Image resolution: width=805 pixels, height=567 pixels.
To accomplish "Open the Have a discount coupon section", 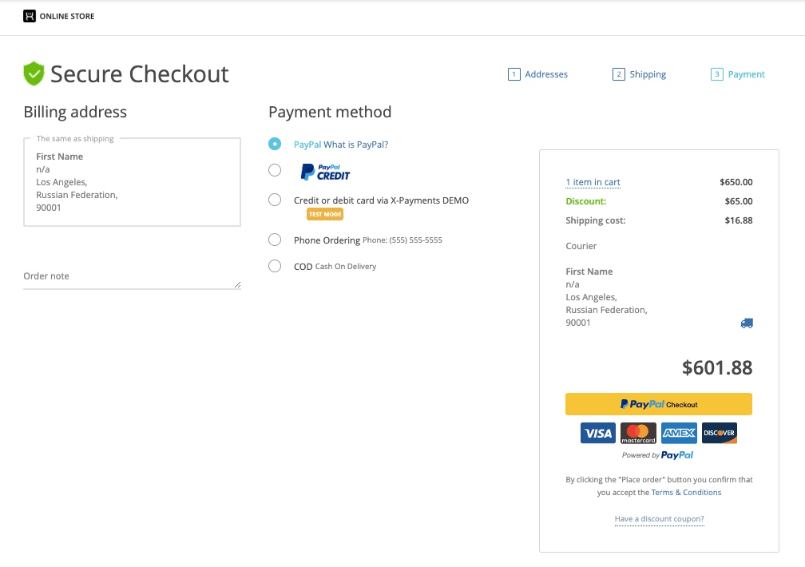I will coord(659,519).
